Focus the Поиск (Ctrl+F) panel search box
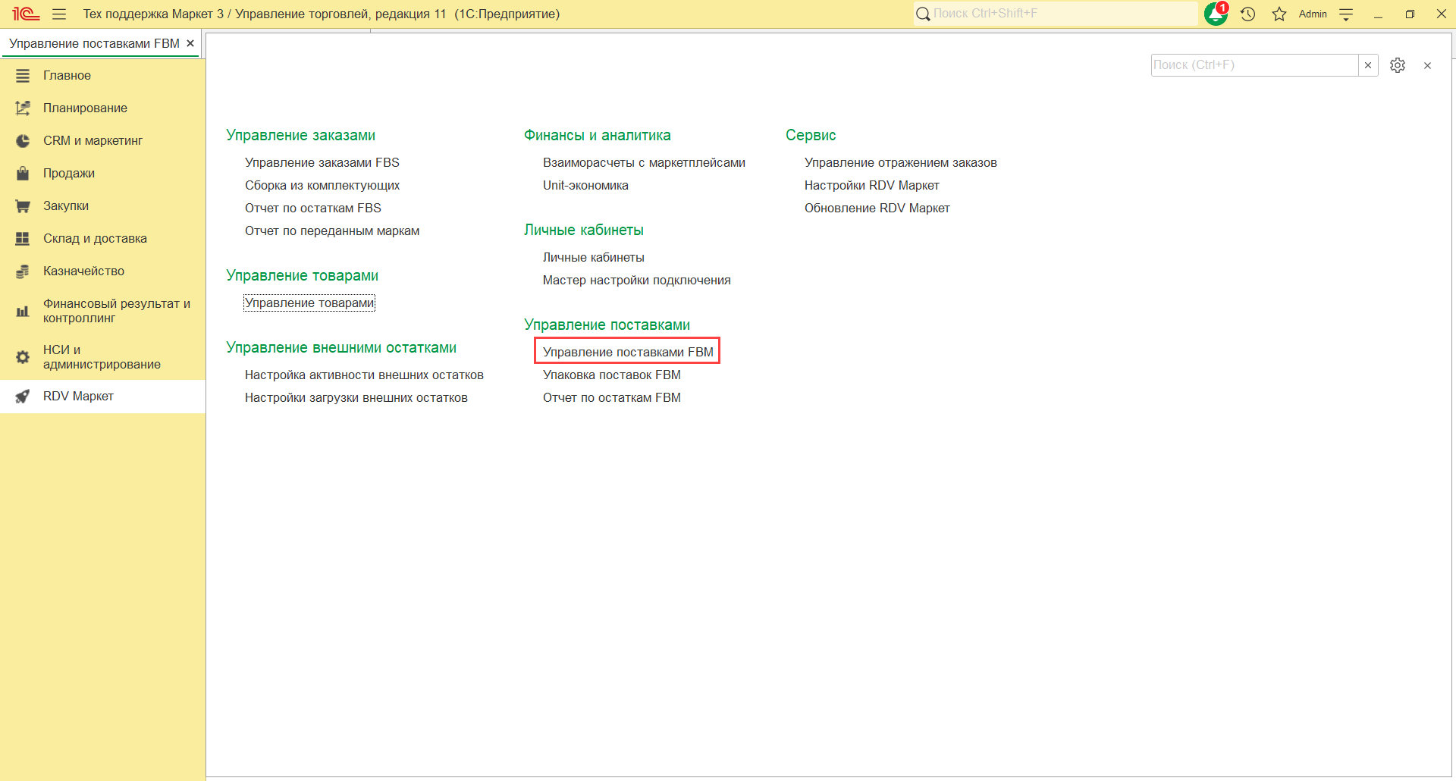 (x=1254, y=65)
